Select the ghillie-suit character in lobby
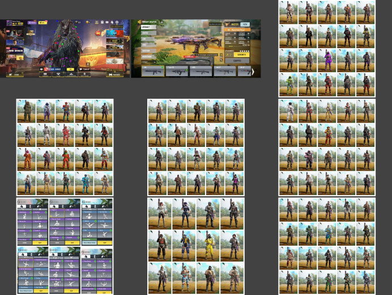Image resolution: width=392 pixels, height=295 pixels. (66, 45)
